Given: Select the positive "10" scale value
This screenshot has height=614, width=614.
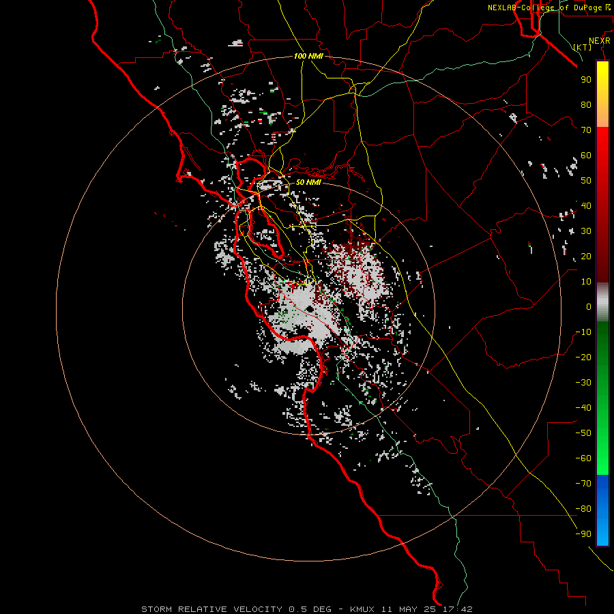Looking at the screenshot, I should pos(586,282).
